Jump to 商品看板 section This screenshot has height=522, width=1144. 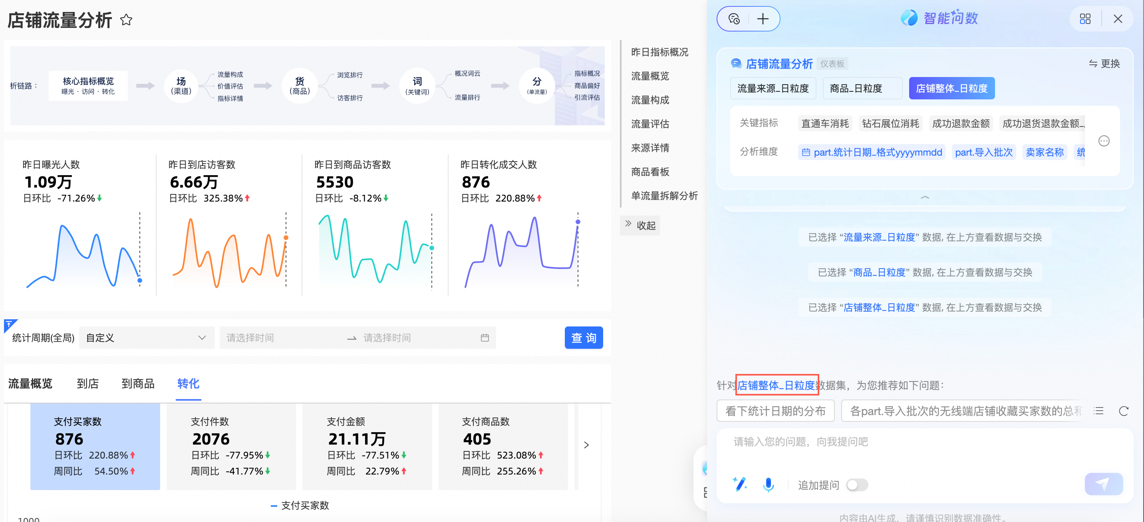[650, 172]
